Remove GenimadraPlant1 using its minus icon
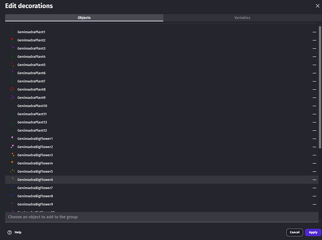The width and height of the screenshot is (322, 240). (x=314, y=32)
